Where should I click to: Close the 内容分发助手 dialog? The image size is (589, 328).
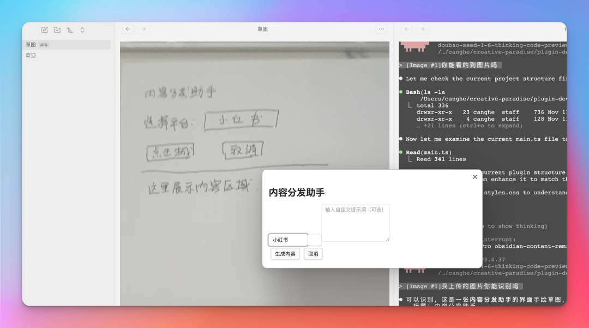(x=475, y=177)
